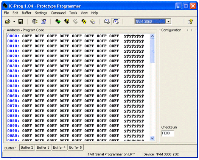Click the Checksum FE00 field

[x=168, y=133]
